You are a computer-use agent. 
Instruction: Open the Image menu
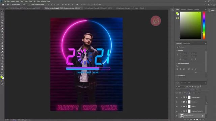click(x=13, y=1)
